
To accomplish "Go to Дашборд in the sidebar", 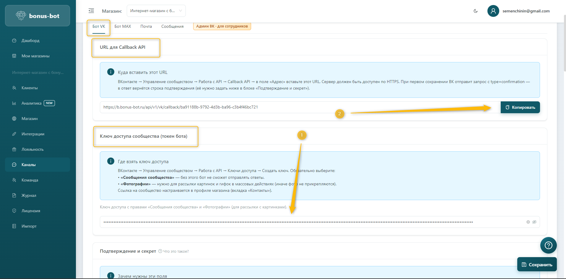I will (30, 40).
